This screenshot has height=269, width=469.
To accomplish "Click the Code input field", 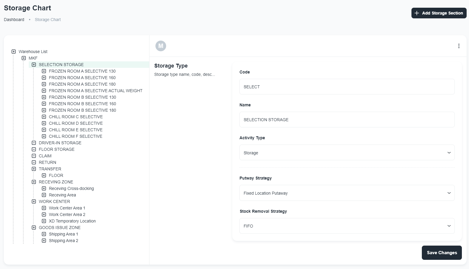I will click(347, 87).
